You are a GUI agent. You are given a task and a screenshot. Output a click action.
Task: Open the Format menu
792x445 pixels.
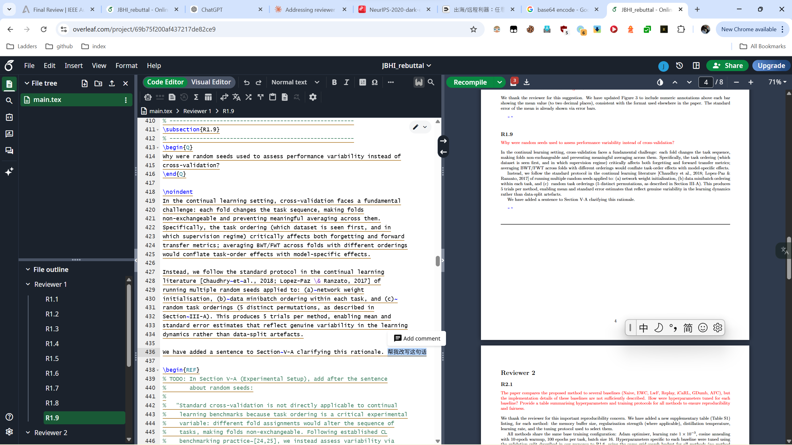[x=126, y=66]
